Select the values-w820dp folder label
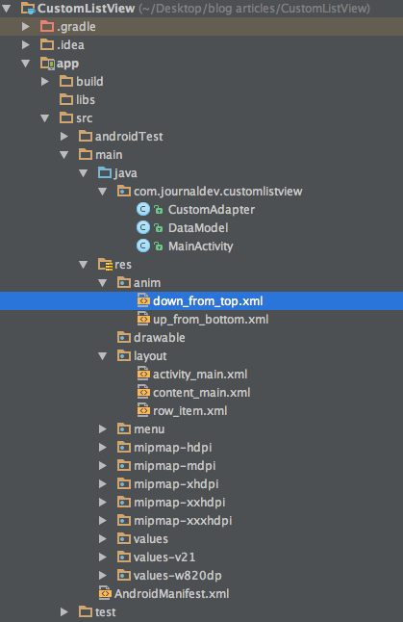 pos(178,576)
